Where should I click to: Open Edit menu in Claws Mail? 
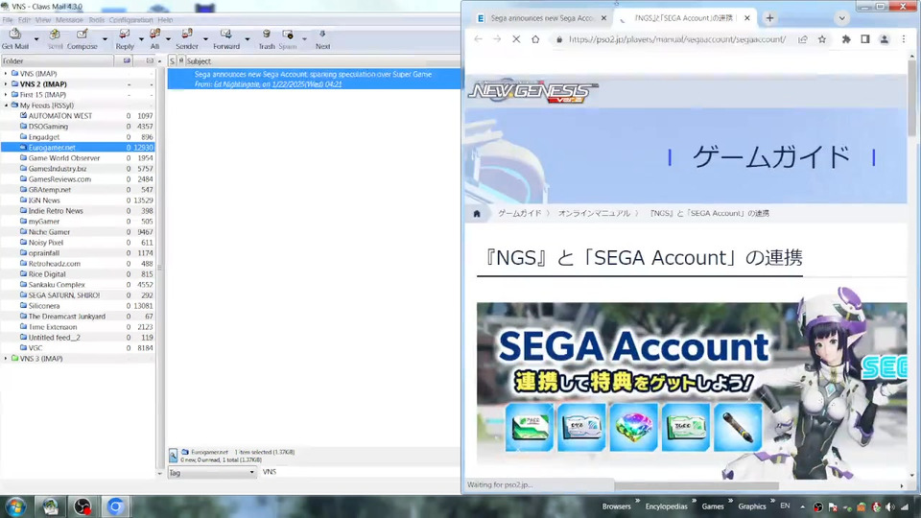coord(24,20)
